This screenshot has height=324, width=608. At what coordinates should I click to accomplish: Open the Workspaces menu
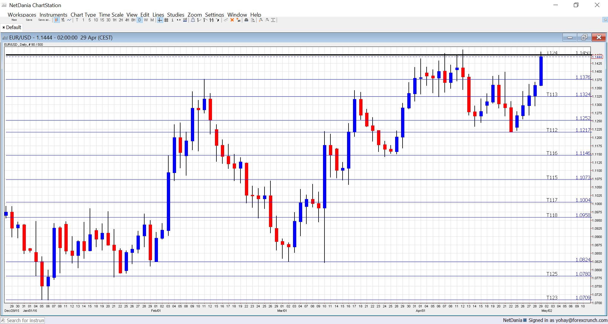pyautogui.click(x=22, y=15)
